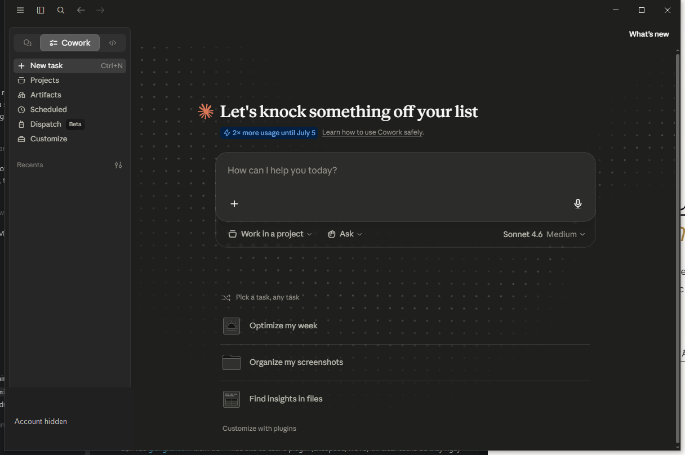Open the Sonnet 4.6 Medium model selector
This screenshot has height=455, width=685.
tap(544, 234)
